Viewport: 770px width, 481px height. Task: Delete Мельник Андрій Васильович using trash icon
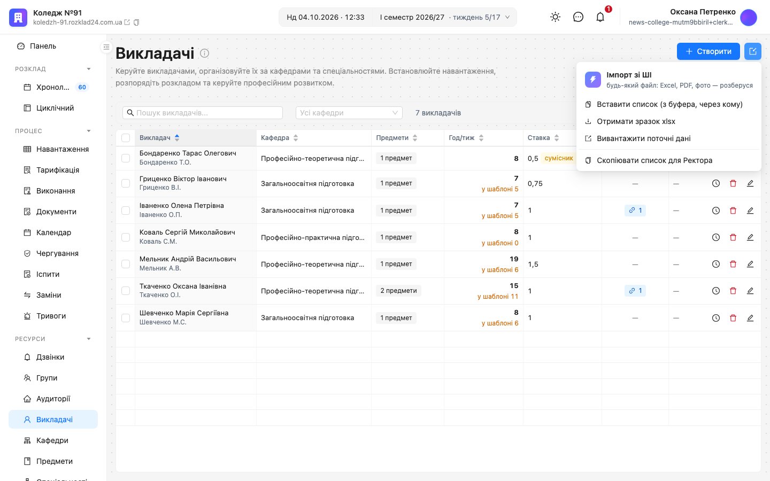click(733, 264)
